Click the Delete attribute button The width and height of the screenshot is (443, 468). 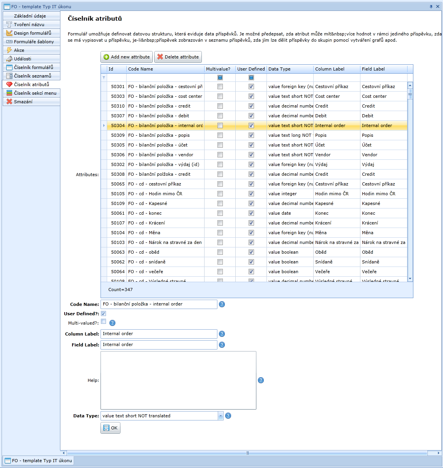tap(178, 57)
